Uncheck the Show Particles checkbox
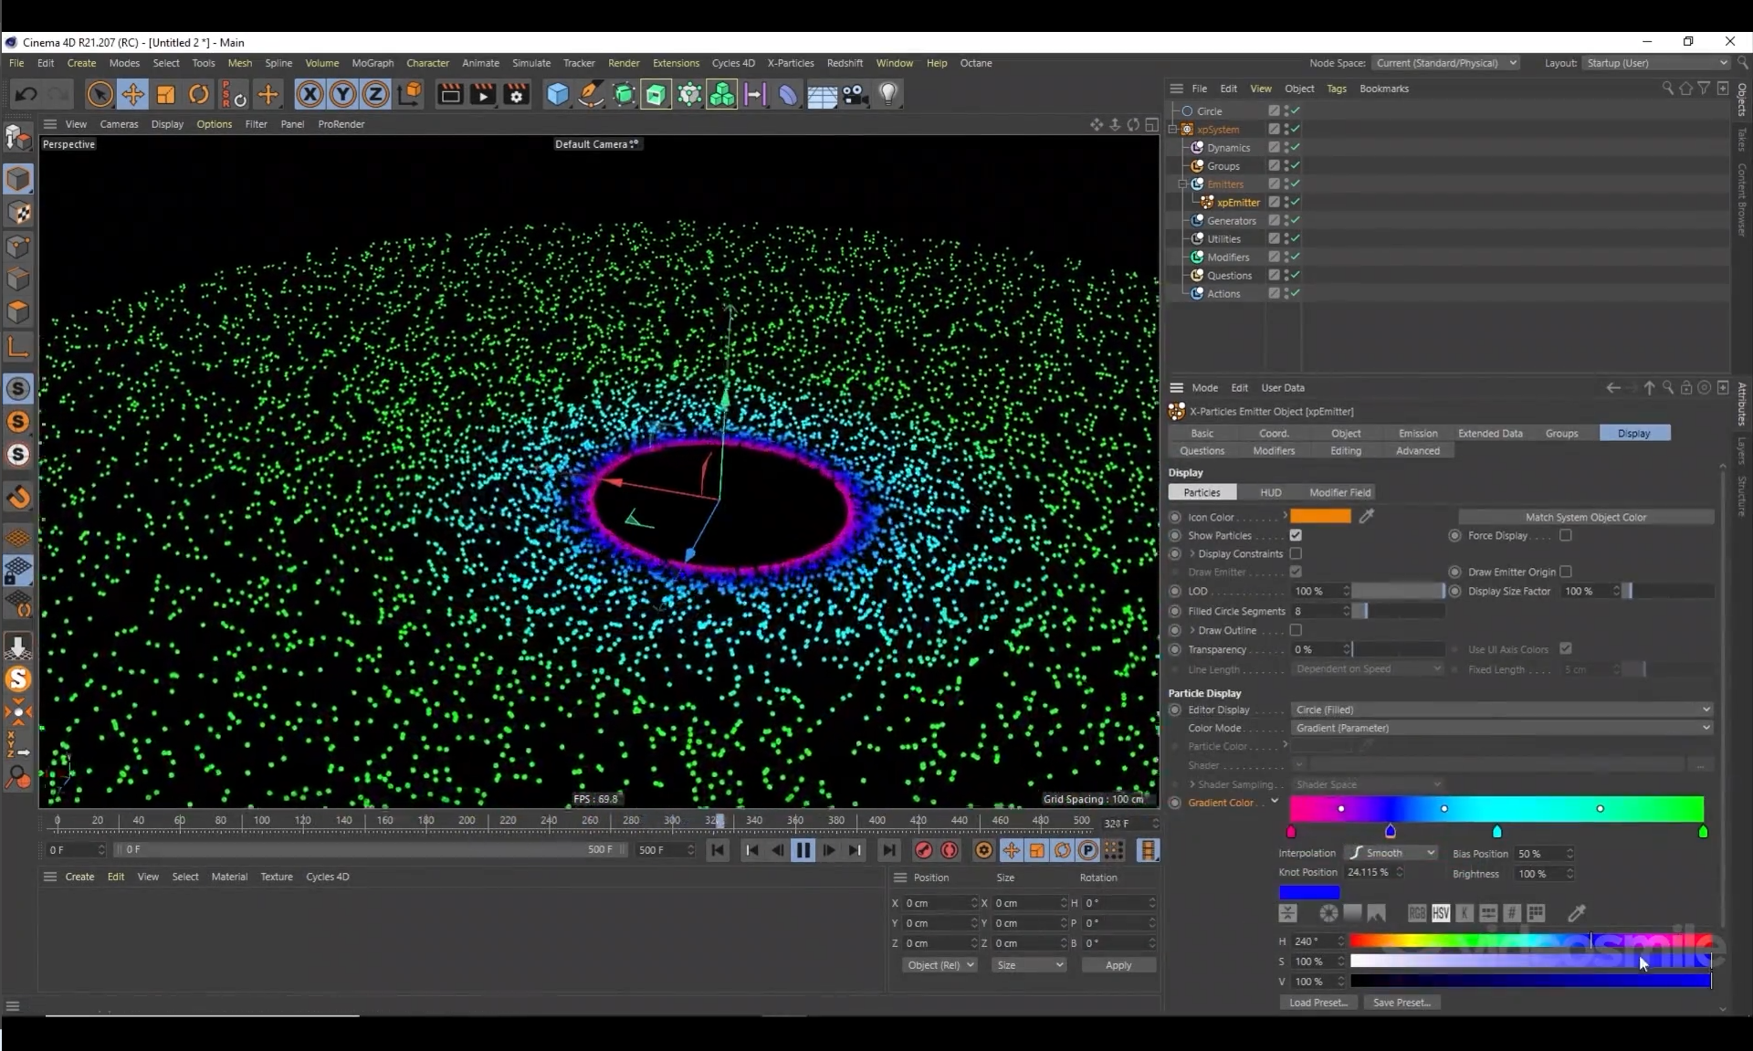This screenshot has height=1051, width=1753. pos(1296,535)
